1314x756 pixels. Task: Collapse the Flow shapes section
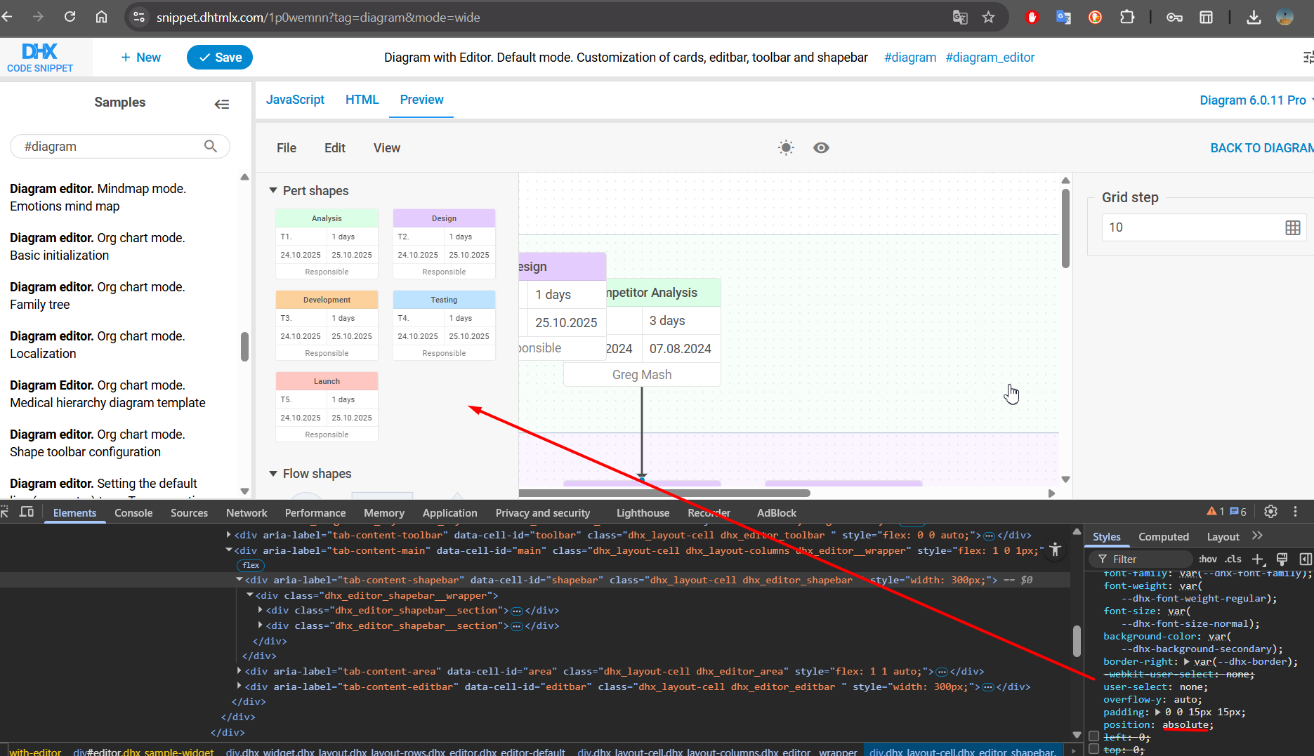pos(273,474)
